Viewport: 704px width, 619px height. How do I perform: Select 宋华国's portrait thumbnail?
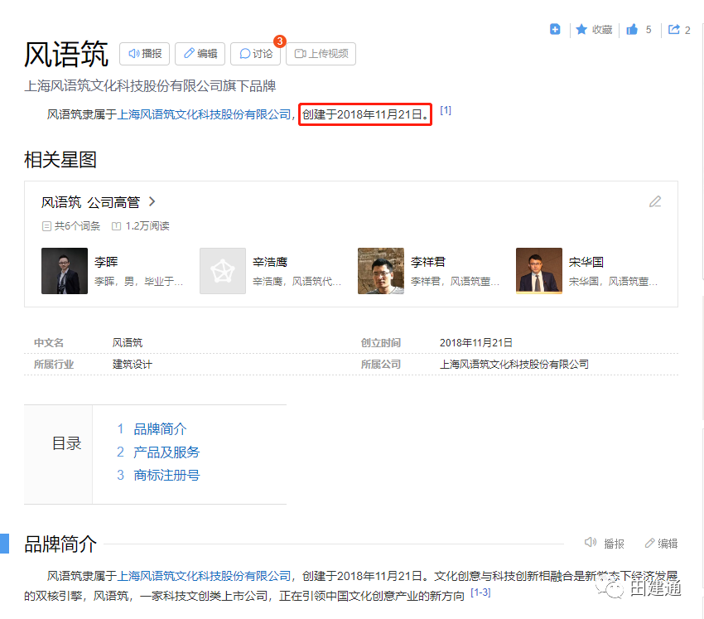tap(538, 271)
